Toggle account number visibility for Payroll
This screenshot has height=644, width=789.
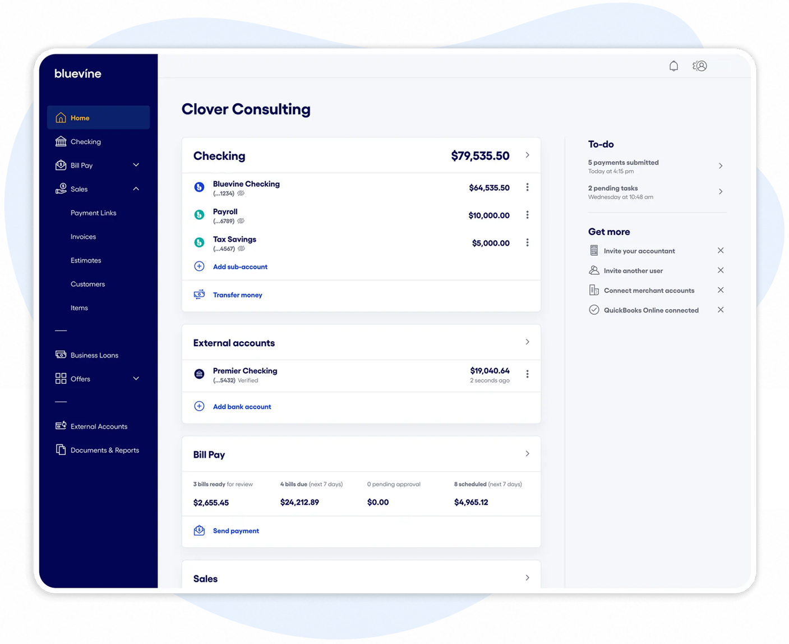(x=241, y=221)
